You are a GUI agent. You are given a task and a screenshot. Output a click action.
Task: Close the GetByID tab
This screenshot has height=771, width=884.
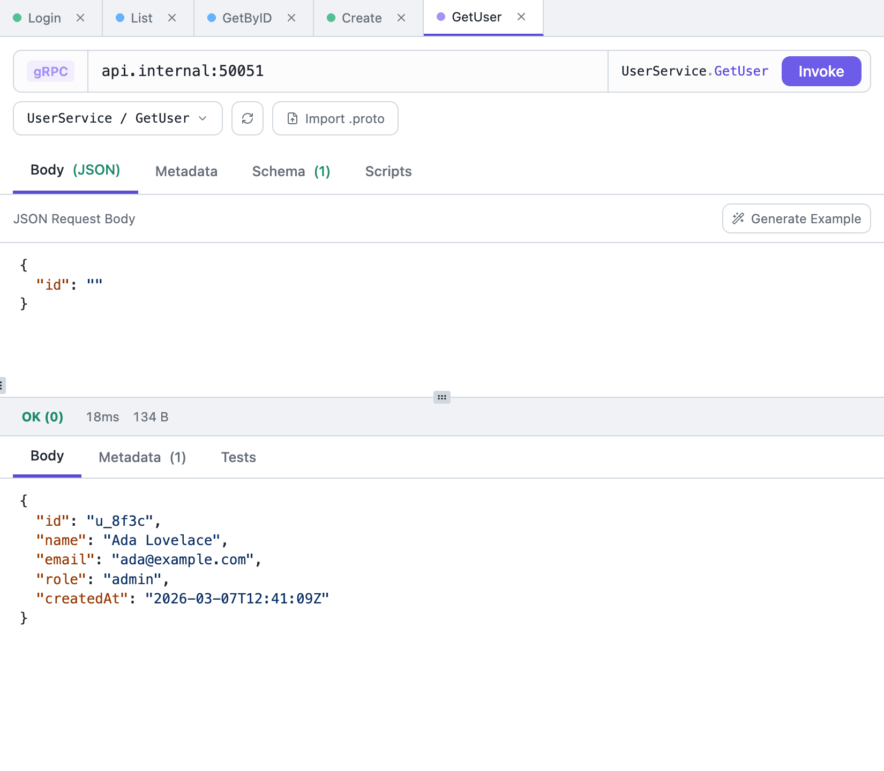(291, 18)
